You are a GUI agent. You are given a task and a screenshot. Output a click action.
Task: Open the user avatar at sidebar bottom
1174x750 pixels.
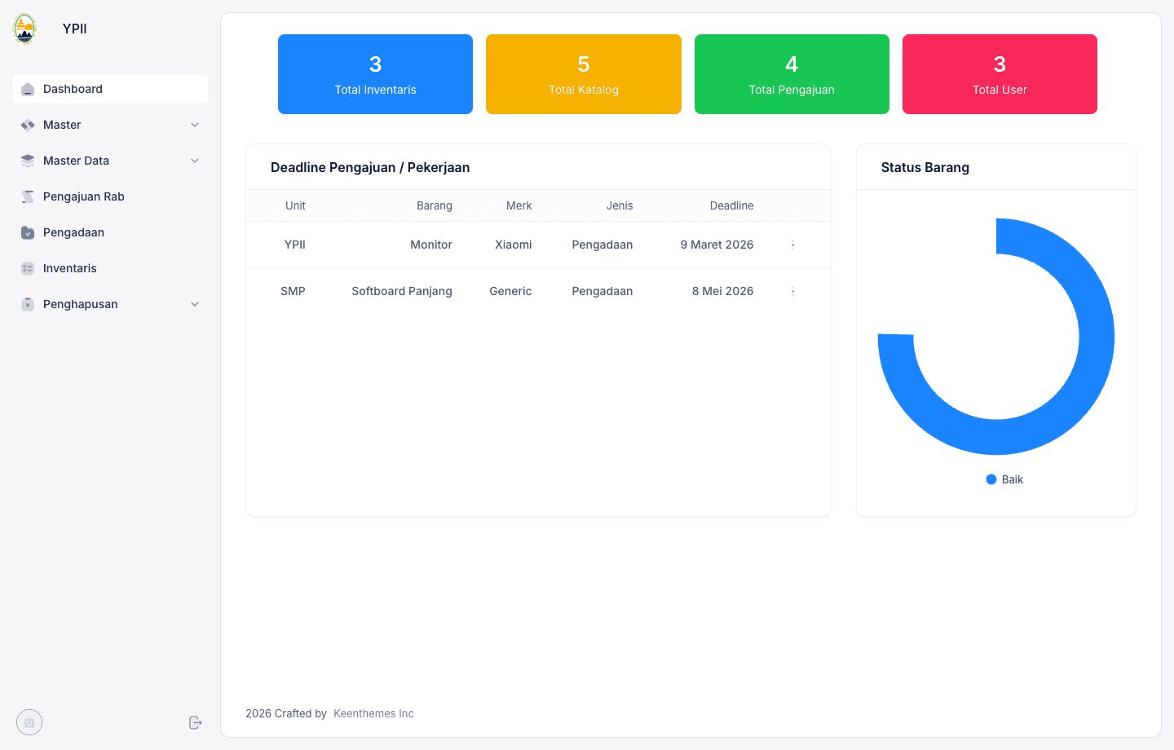coord(29,722)
